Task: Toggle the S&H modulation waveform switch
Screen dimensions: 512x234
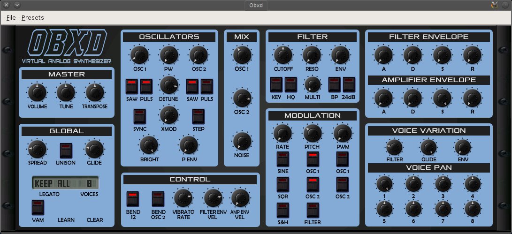Action: click(283, 210)
